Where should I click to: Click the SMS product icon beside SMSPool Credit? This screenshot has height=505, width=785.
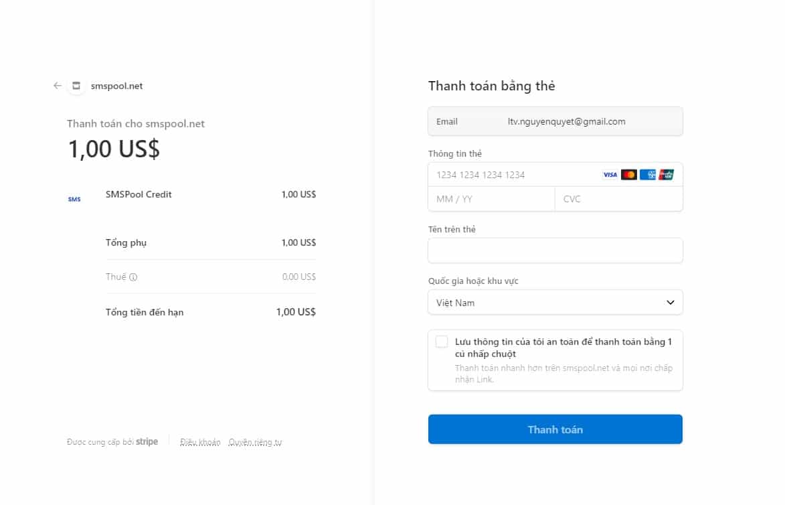point(74,200)
